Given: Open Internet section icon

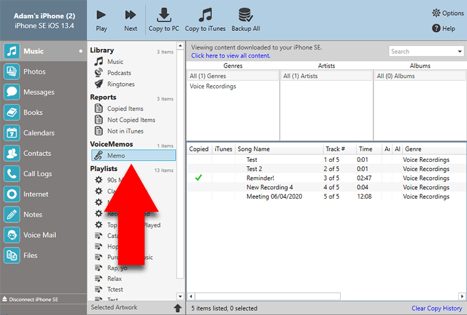Looking at the screenshot, I should tap(12, 194).
